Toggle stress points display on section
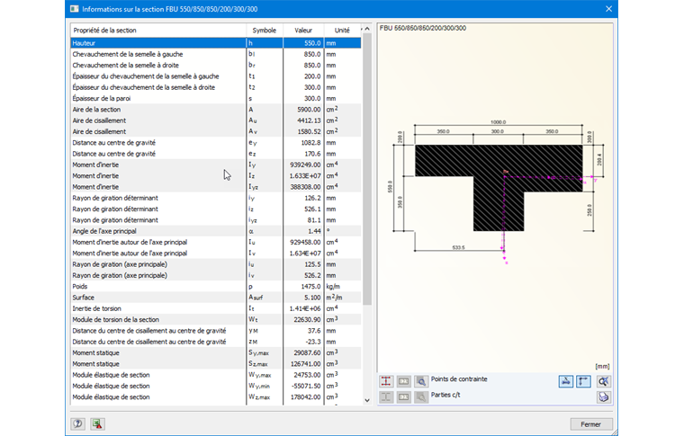 (x=386, y=381)
